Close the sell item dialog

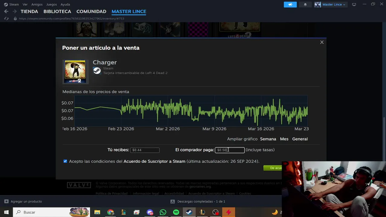click(322, 42)
